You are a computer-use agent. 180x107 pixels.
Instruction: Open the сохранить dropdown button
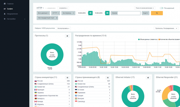click(63, 8)
